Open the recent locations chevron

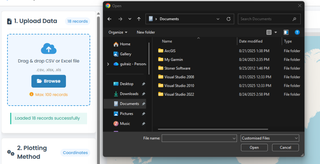point(130,19)
